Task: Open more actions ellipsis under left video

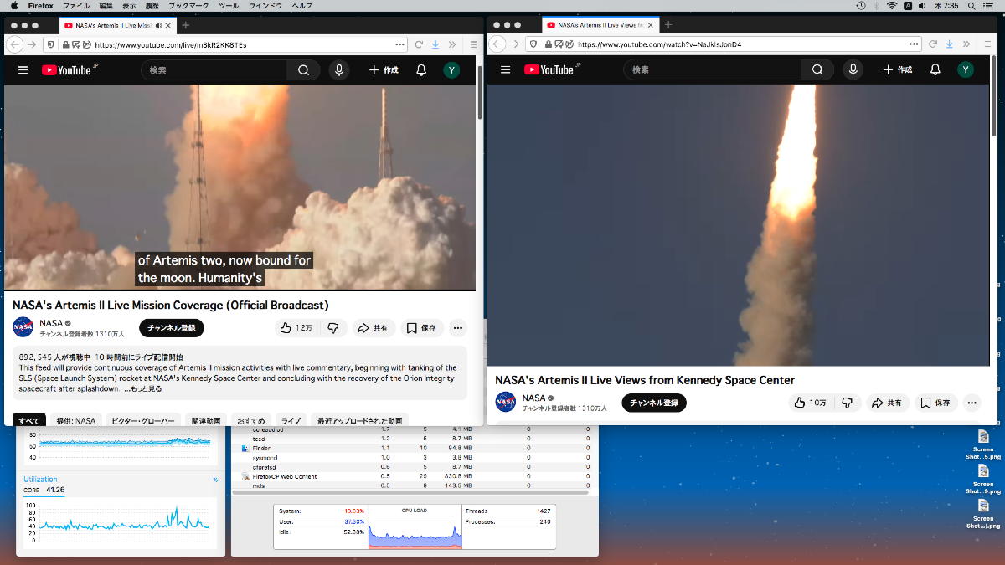Action: [x=457, y=328]
